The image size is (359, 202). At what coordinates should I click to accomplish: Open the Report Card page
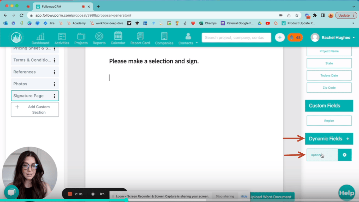click(140, 38)
